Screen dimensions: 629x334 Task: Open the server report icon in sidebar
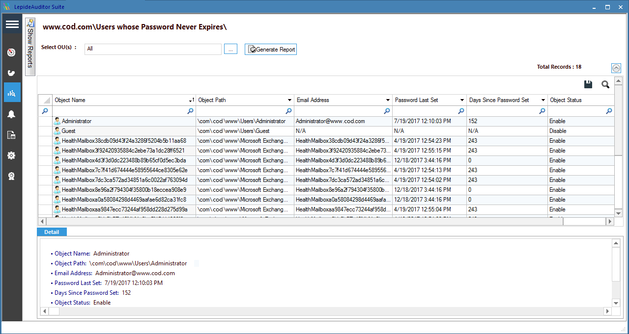(12, 135)
